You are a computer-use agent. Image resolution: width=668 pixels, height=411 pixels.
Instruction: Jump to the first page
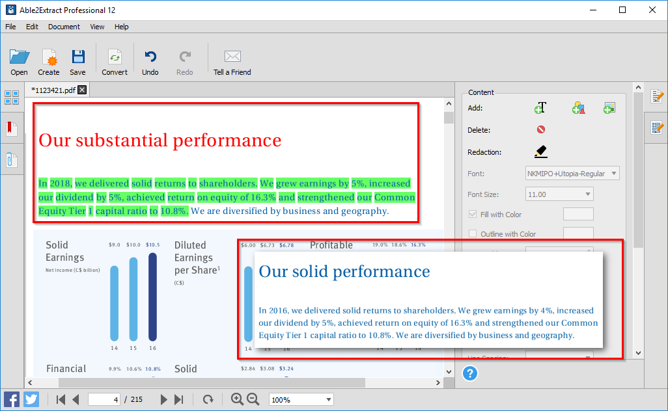tap(61, 399)
